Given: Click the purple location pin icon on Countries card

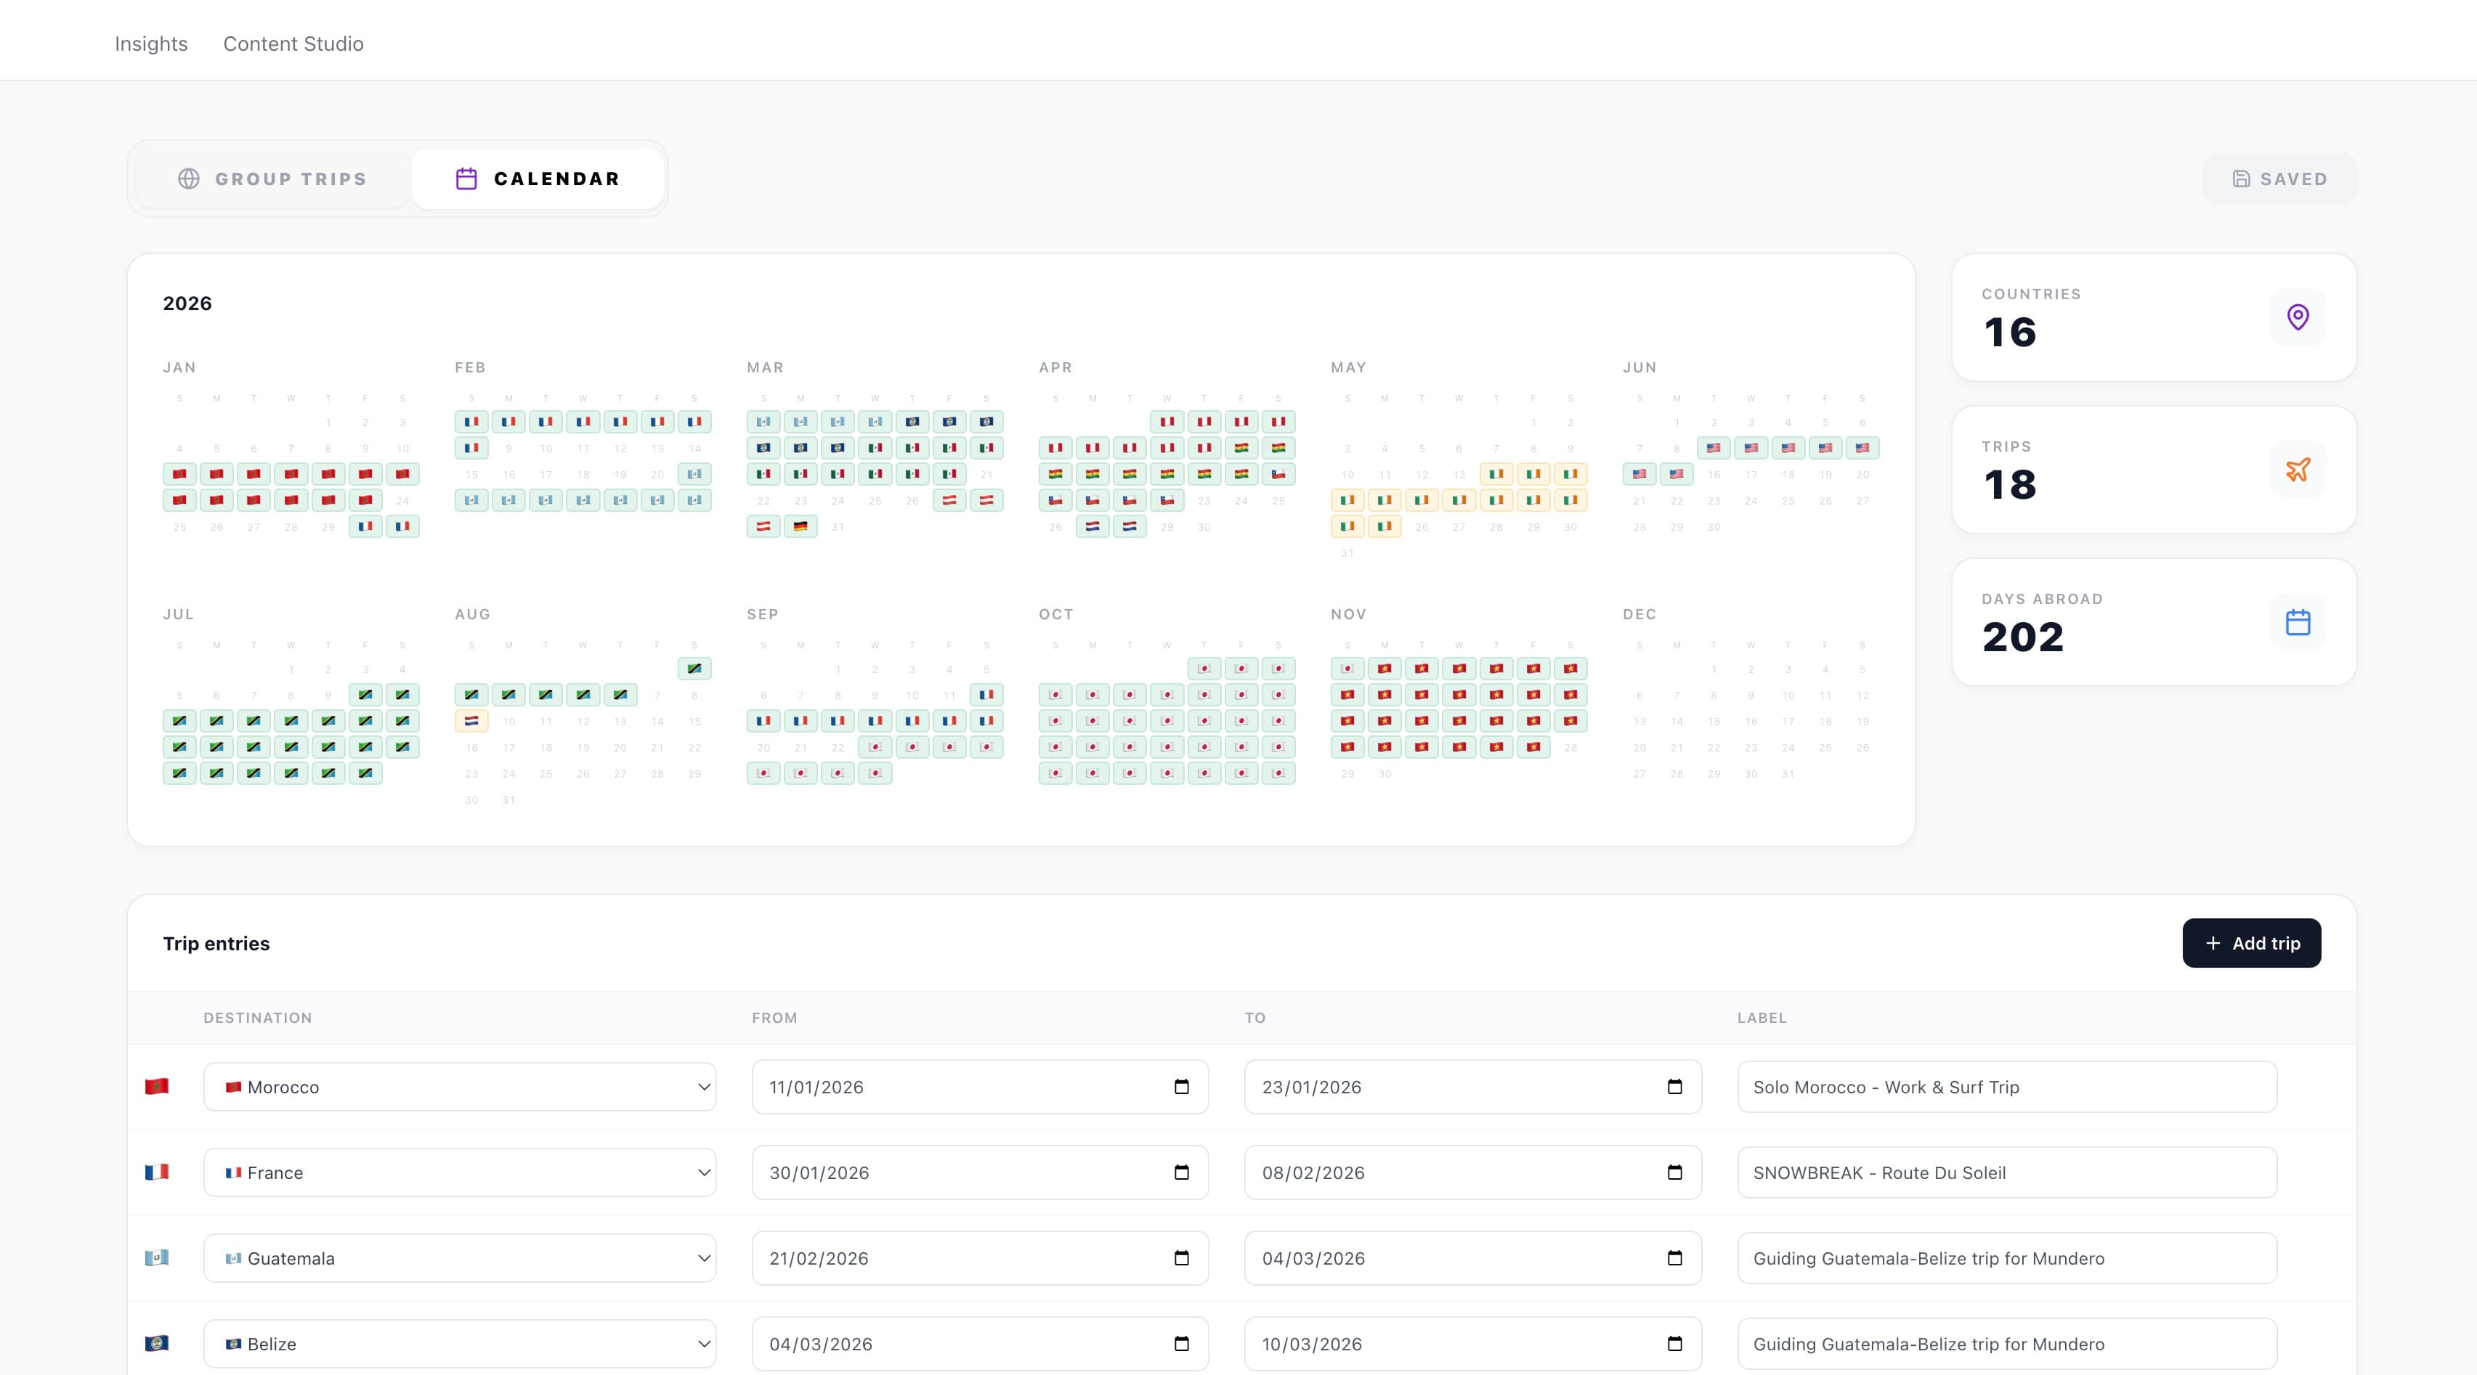Looking at the screenshot, I should [x=2299, y=317].
